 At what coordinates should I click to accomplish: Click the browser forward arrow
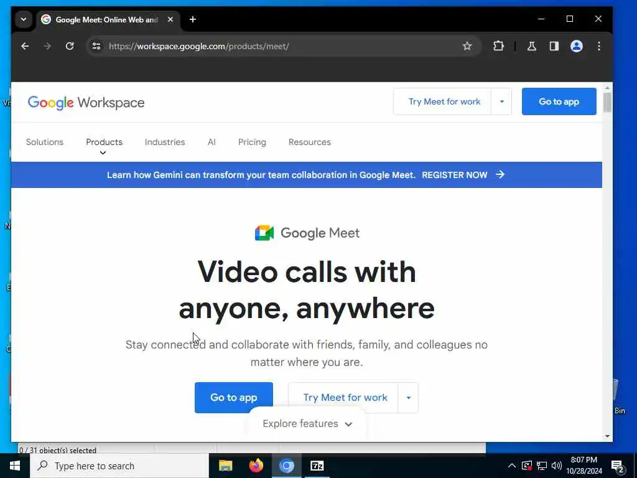[47, 46]
